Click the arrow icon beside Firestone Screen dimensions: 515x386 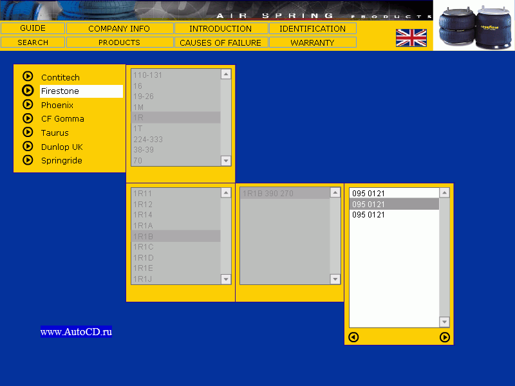tap(28, 90)
